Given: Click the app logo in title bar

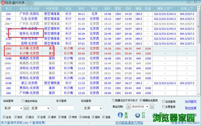Looking at the screenshot, I should tap(3, 3).
